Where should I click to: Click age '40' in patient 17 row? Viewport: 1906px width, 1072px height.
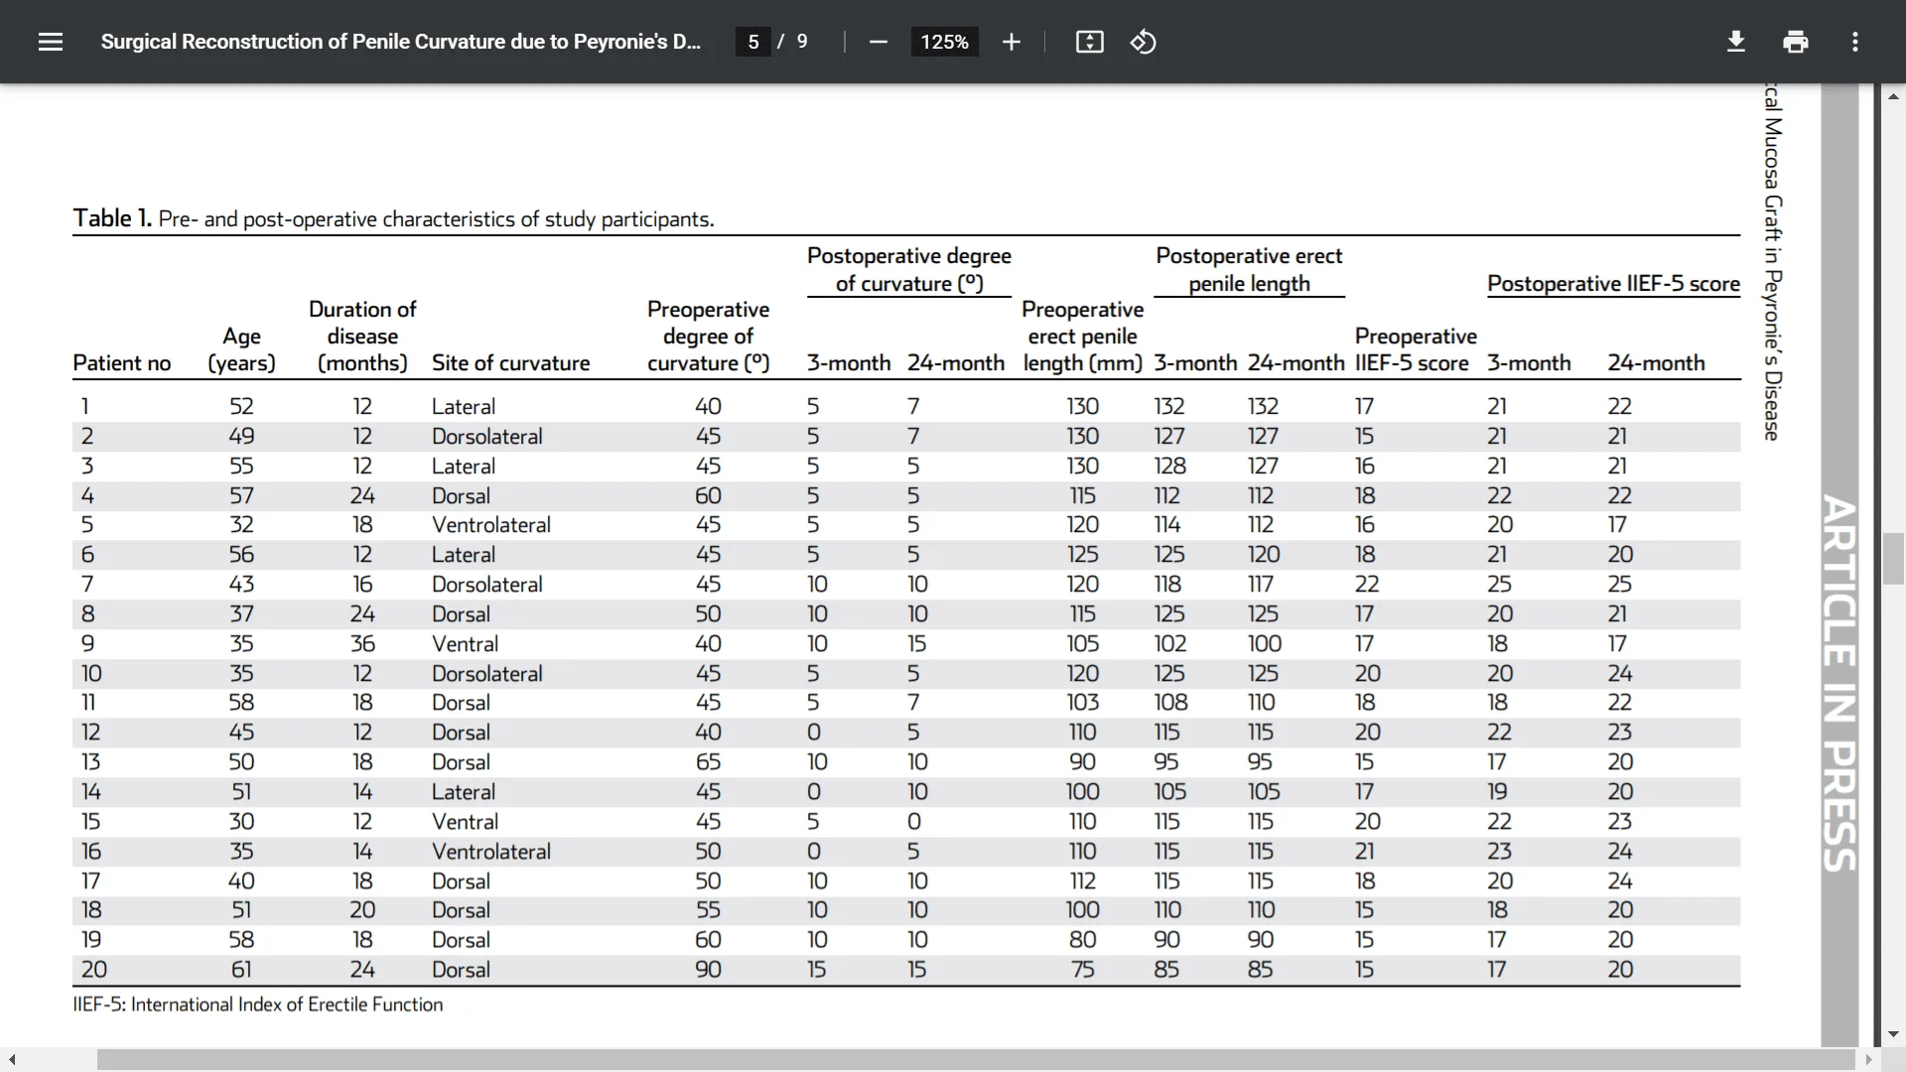[x=241, y=881]
